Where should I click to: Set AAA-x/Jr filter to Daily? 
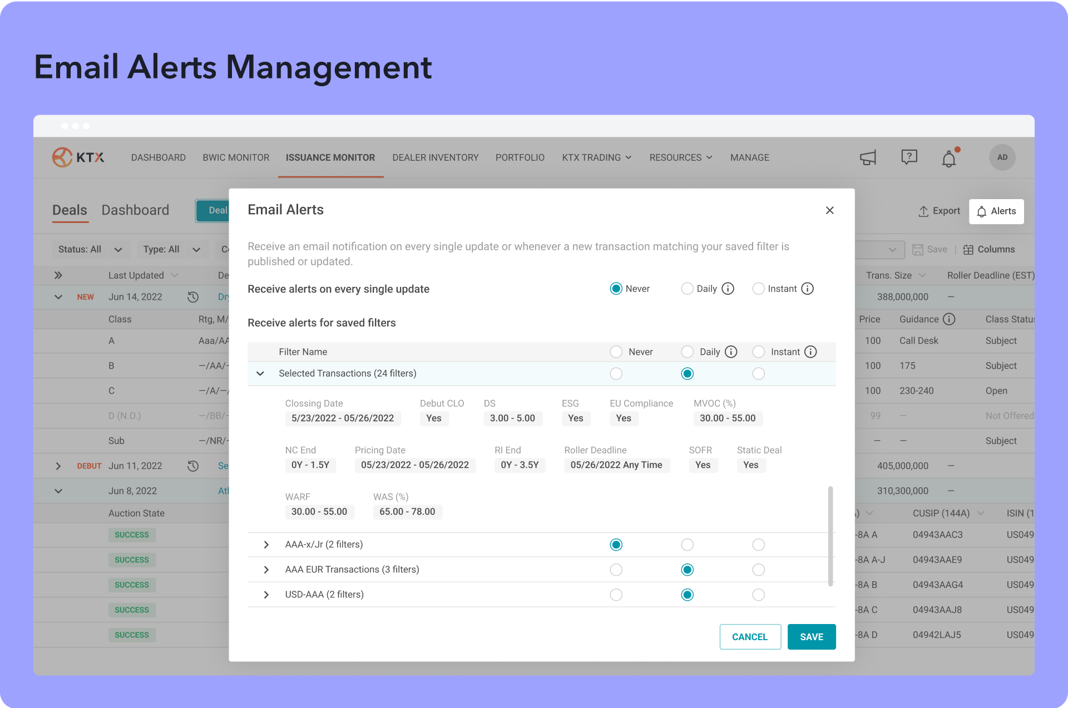coord(687,544)
